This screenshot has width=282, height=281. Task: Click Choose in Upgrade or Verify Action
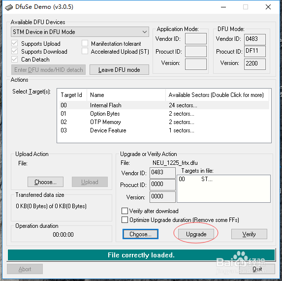tap(140, 234)
